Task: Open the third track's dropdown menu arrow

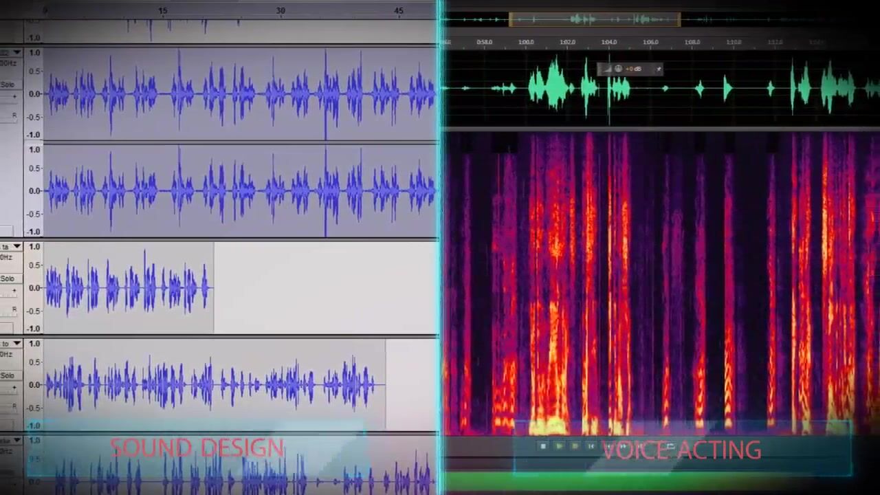Action: pos(16,247)
